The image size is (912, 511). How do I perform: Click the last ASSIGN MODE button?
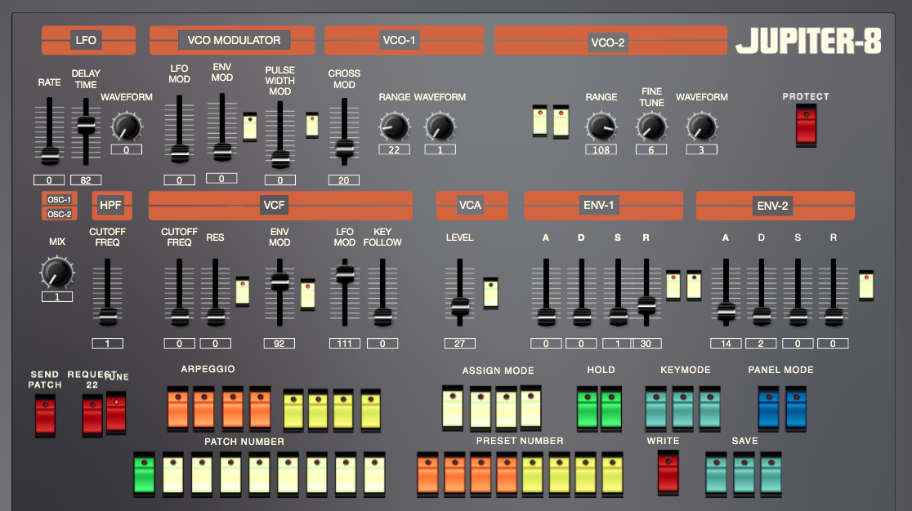pyautogui.click(x=530, y=407)
